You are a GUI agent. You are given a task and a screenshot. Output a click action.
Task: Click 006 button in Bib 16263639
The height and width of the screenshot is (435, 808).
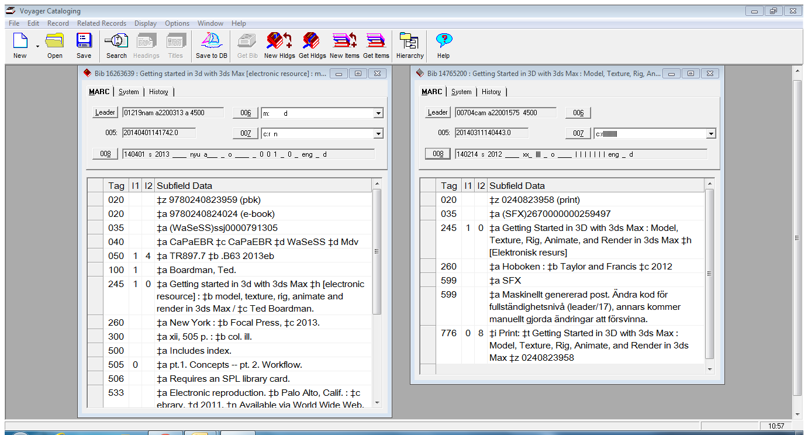pyautogui.click(x=246, y=113)
